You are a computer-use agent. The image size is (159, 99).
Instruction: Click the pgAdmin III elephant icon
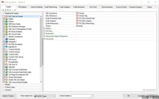coord(6,47)
